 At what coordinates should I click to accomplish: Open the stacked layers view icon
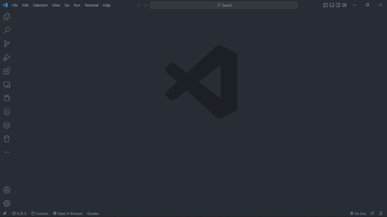click(x=7, y=125)
